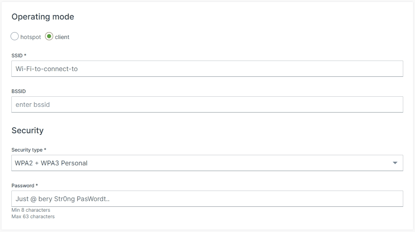Click the client label text
This screenshot has width=415, height=232.
[62, 37]
